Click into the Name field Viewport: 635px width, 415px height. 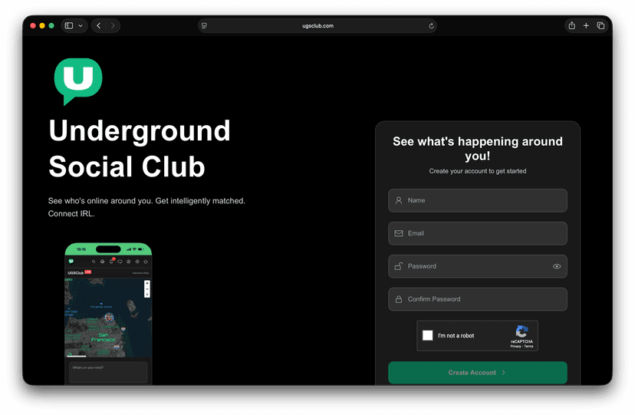click(x=478, y=200)
